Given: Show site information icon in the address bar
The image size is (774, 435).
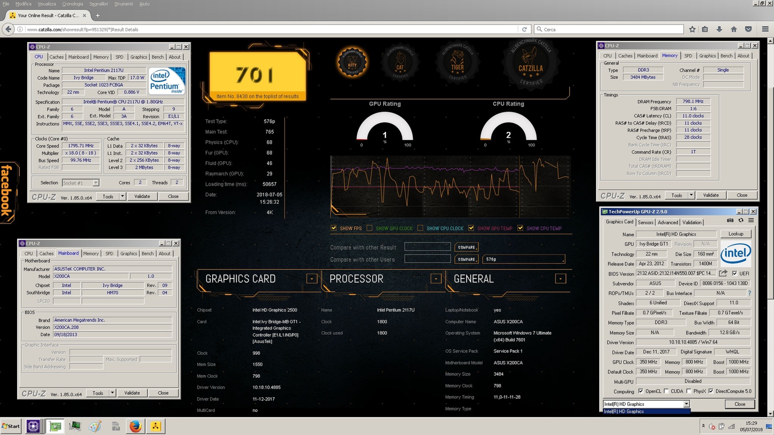Looking at the screenshot, I should 20,29.
